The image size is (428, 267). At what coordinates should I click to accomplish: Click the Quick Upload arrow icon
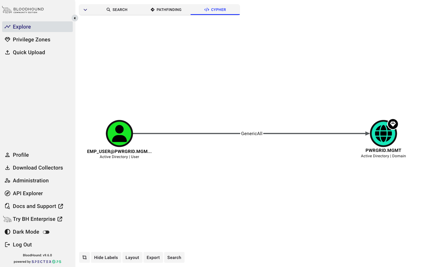point(7,52)
